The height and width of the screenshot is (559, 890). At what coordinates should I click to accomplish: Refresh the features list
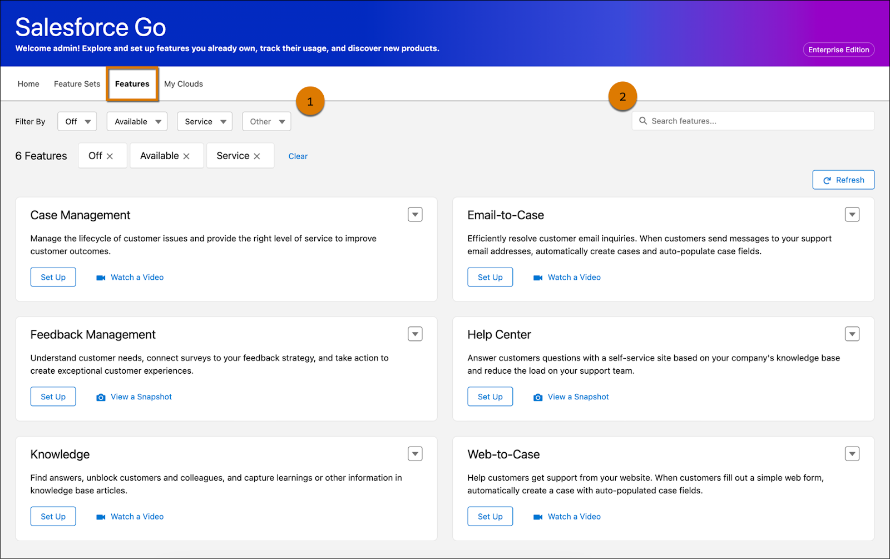click(x=843, y=180)
